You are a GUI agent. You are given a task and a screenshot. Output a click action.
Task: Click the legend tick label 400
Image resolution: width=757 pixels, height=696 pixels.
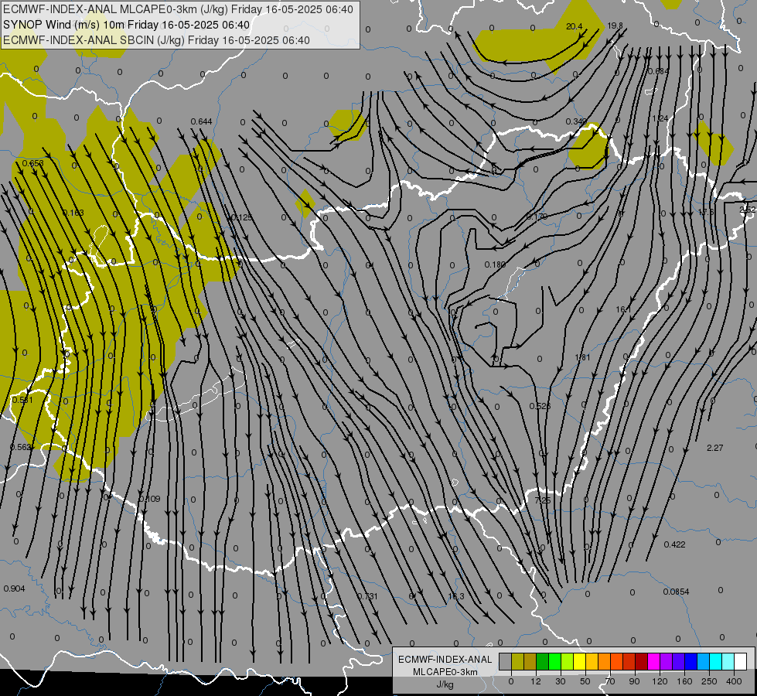734,681
